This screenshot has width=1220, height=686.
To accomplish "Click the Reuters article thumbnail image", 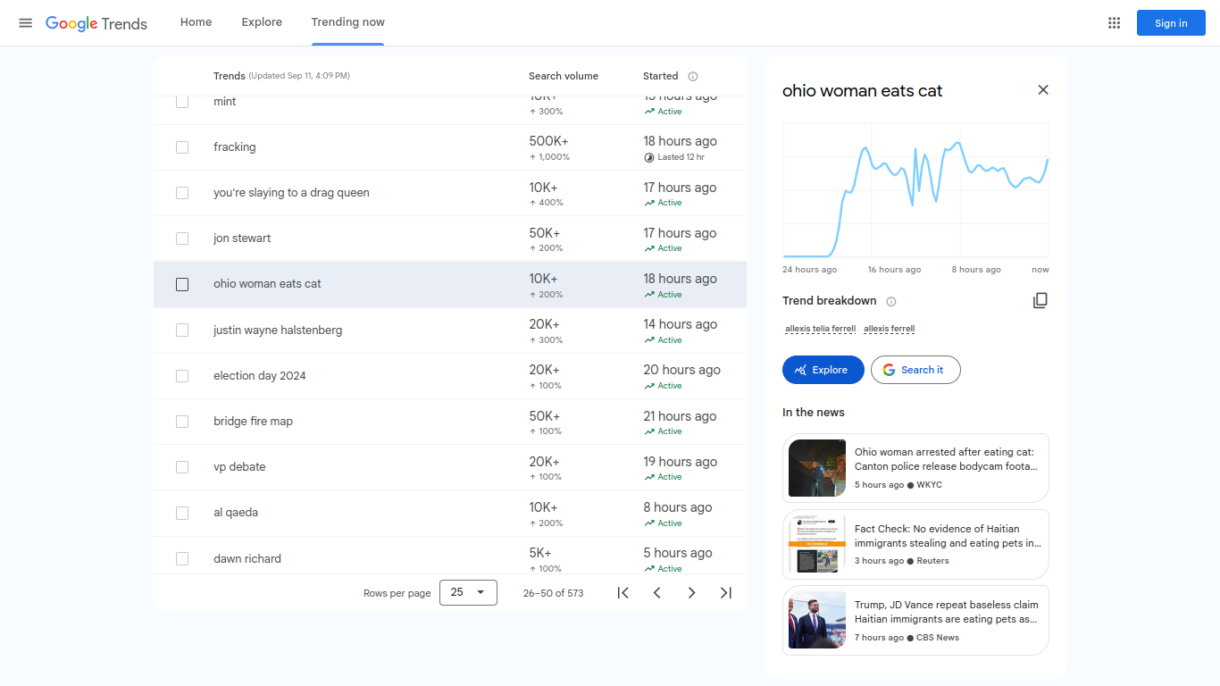I will (817, 545).
